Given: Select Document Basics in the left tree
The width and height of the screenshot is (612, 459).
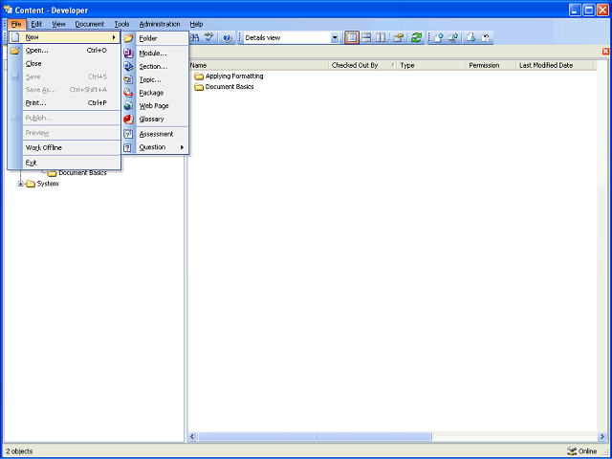Looking at the screenshot, I should point(77,173).
